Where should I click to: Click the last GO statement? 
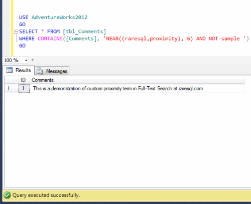click(22, 46)
